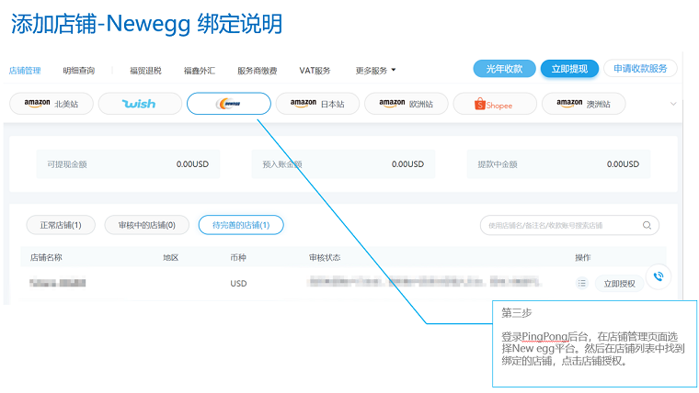Choose Amazon 日本站 platform

(317, 104)
